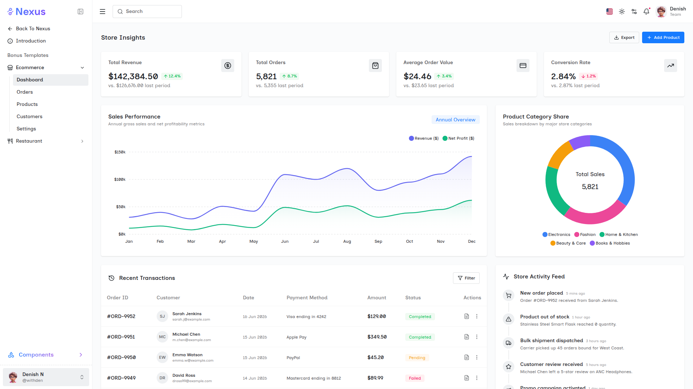The width and height of the screenshot is (693, 389).
Task: Expand the Components section
Action: pos(46,355)
